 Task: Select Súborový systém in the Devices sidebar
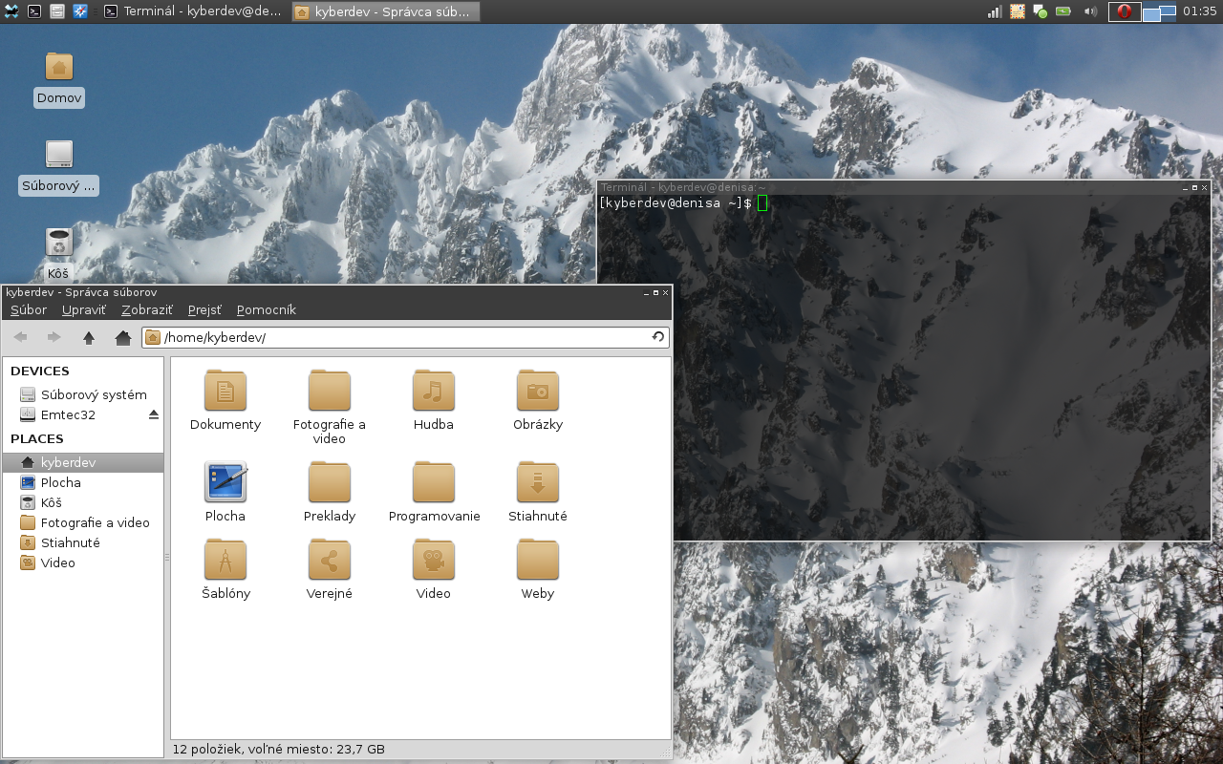point(93,394)
